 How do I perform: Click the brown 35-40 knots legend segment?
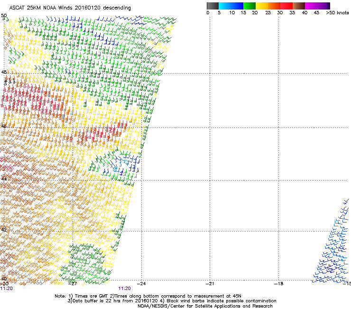pyautogui.click(x=299, y=6)
